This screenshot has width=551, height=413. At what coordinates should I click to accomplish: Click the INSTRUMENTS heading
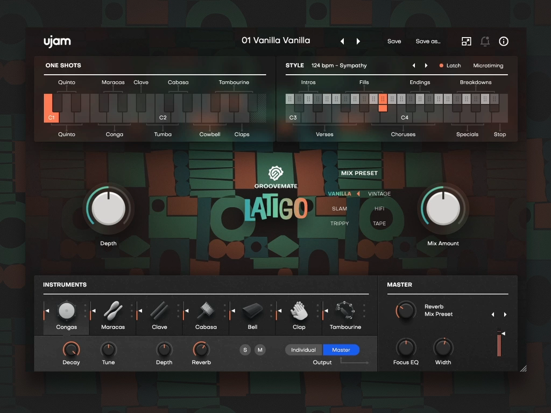click(x=65, y=285)
